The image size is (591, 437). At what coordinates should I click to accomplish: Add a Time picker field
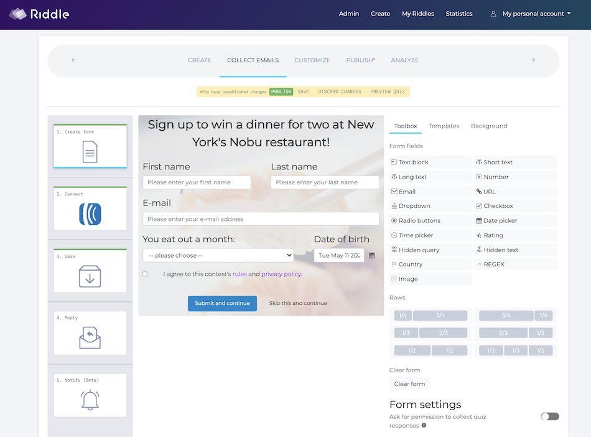tap(430, 235)
